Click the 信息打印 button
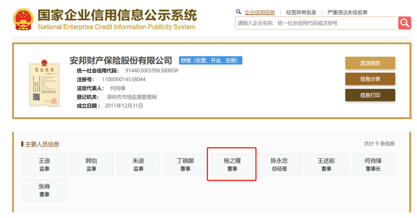The height and width of the screenshot is (218, 417). pos(370,95)
